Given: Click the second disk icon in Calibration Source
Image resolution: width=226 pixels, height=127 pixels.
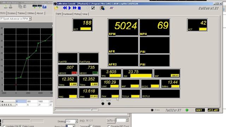Looking at the screenshot, I should [11, 6].
